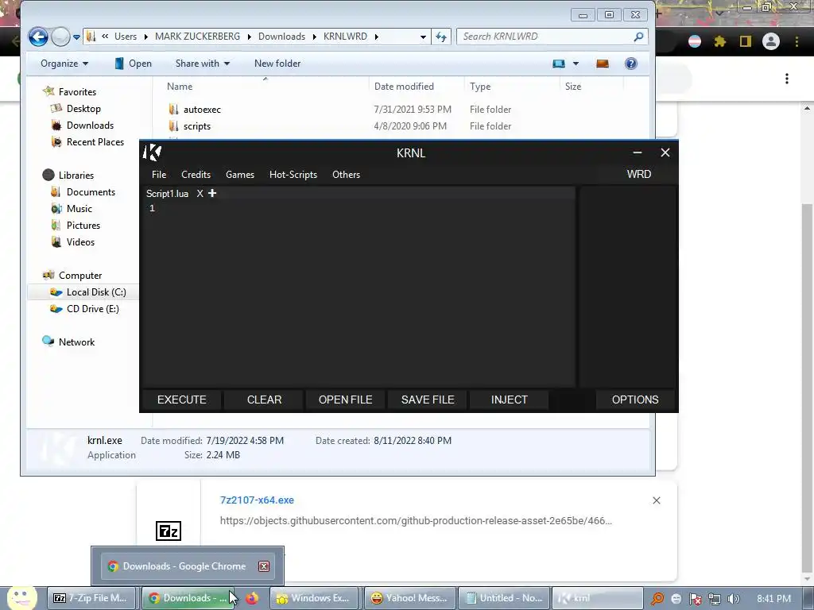814x610 pixels.
Task: Open the Games menu in KRNL
Action: (x=240, y=174)
